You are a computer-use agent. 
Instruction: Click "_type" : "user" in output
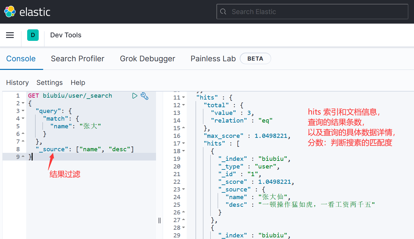pos(249,167)
